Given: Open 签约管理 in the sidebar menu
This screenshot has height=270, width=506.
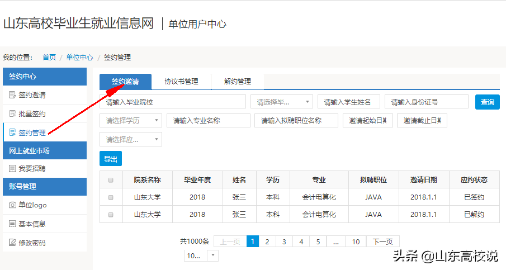Looking at the screenshot, I should click(45, 132).
